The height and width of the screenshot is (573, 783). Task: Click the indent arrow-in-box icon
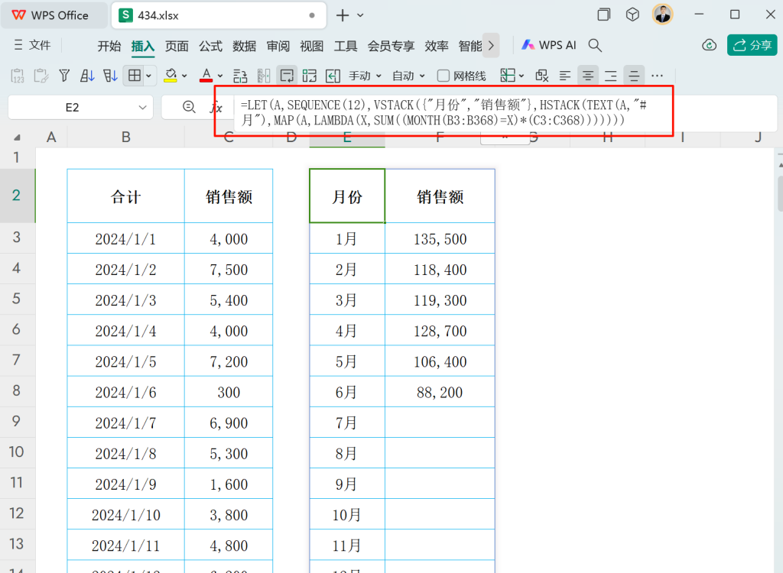333,76
